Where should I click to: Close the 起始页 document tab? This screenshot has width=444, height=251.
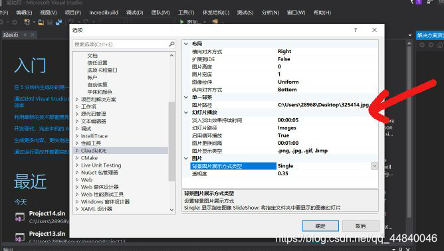click(x=33, y=35)
